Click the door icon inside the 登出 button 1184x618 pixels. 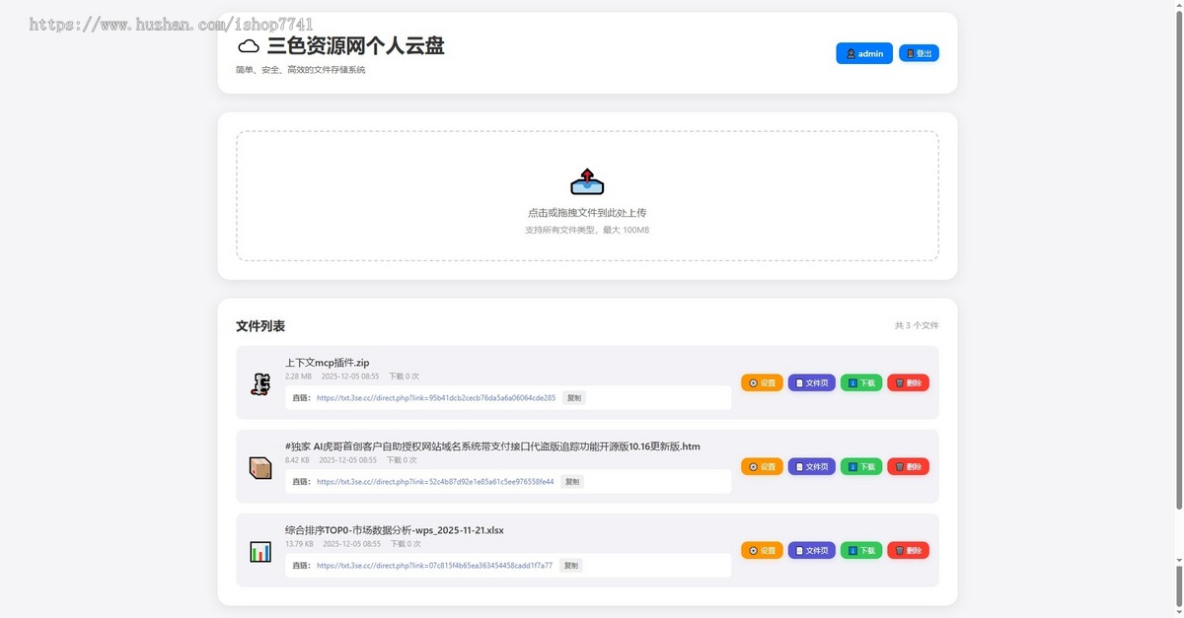[x=912, y=53]
